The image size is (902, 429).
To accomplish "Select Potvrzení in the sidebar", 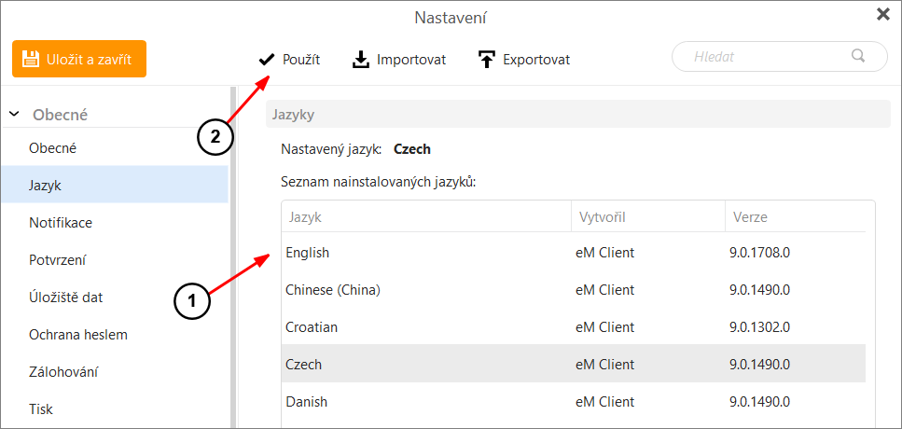I will click(115, 260).
